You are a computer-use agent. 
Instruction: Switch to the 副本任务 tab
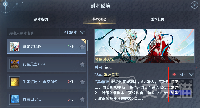(157, 19)
